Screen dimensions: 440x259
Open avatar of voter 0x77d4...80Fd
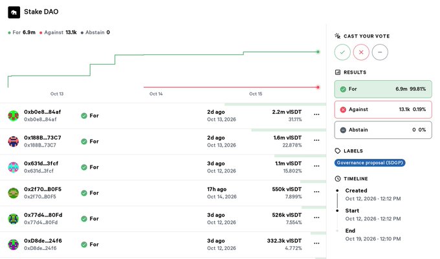[13, 219]
